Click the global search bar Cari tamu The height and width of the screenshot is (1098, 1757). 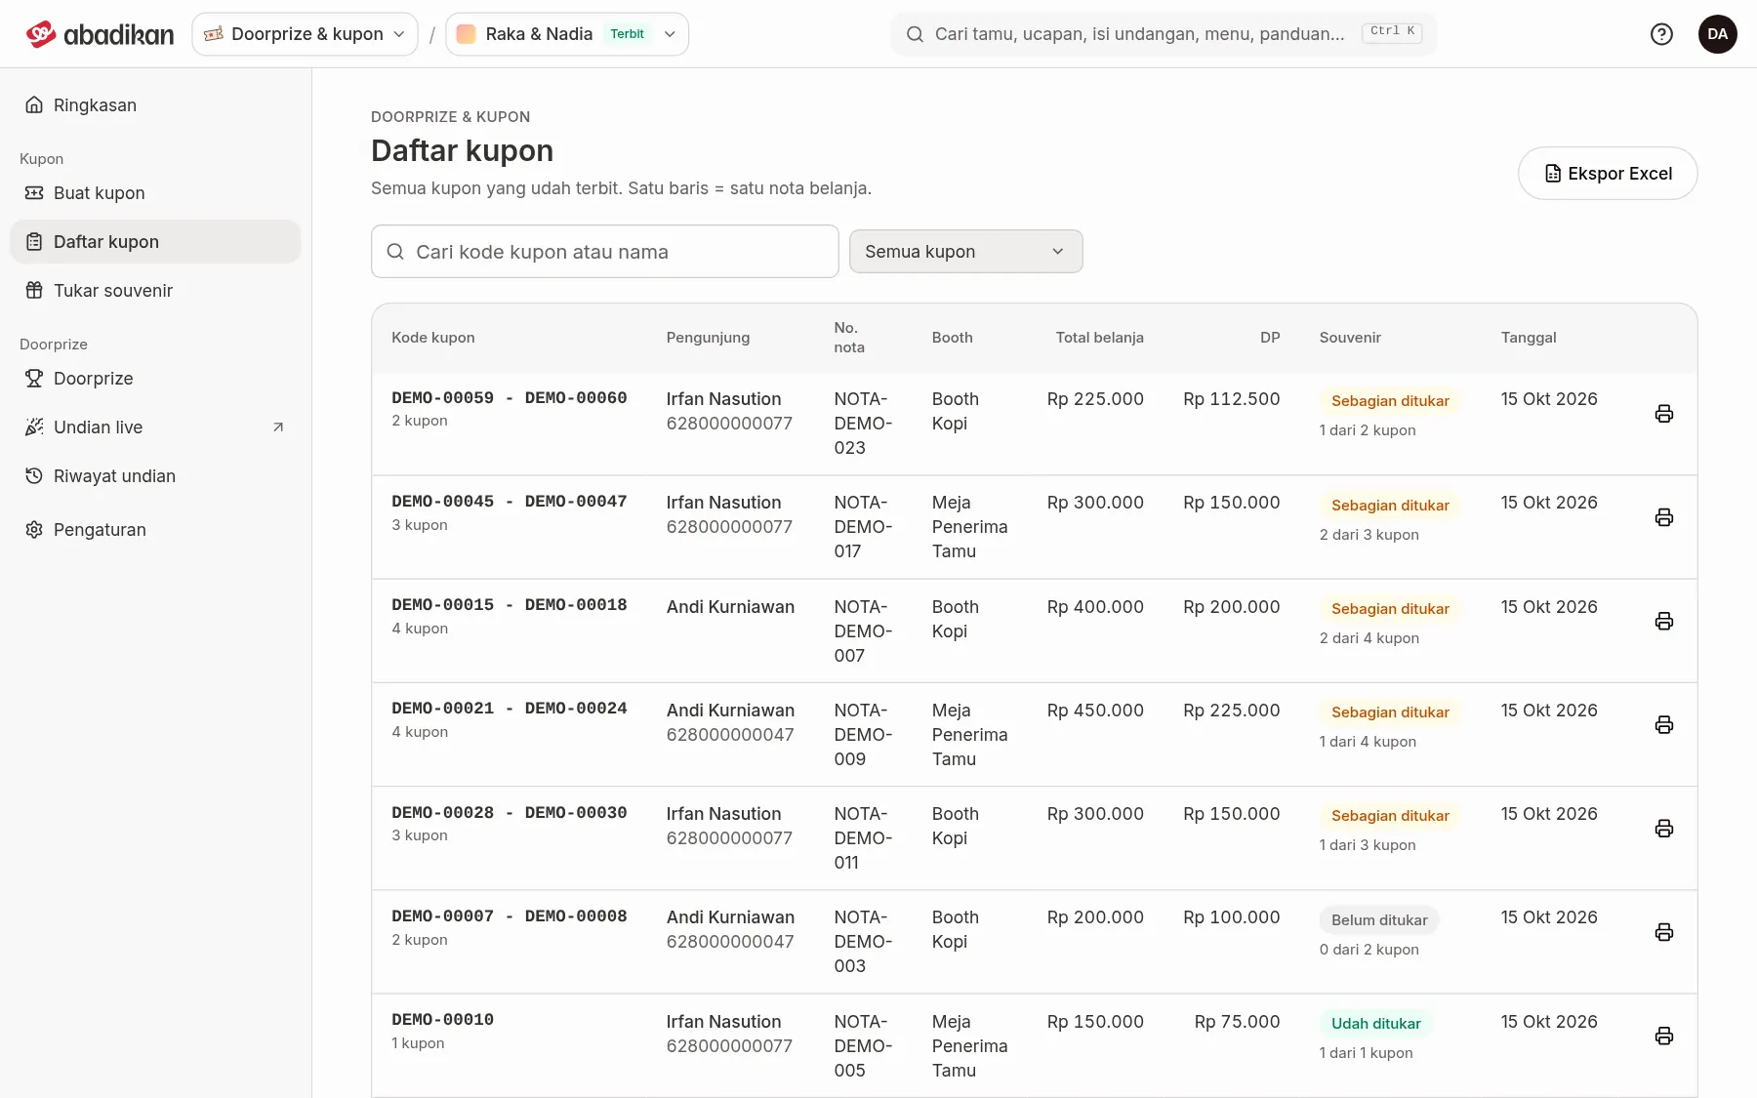[1164, 34]
